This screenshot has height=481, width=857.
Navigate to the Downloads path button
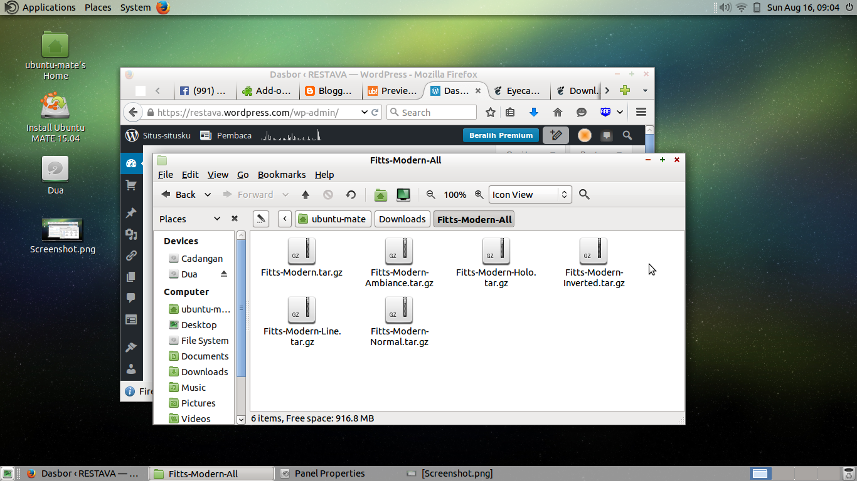pyautogui.click(x=402, y=219)
